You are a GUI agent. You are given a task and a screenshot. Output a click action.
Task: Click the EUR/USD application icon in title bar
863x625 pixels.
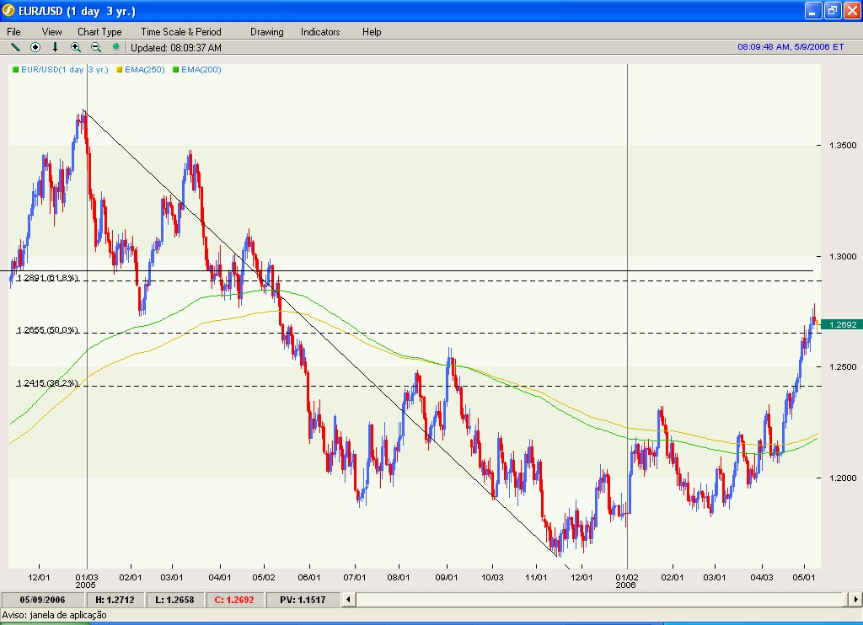click(8, 9)
